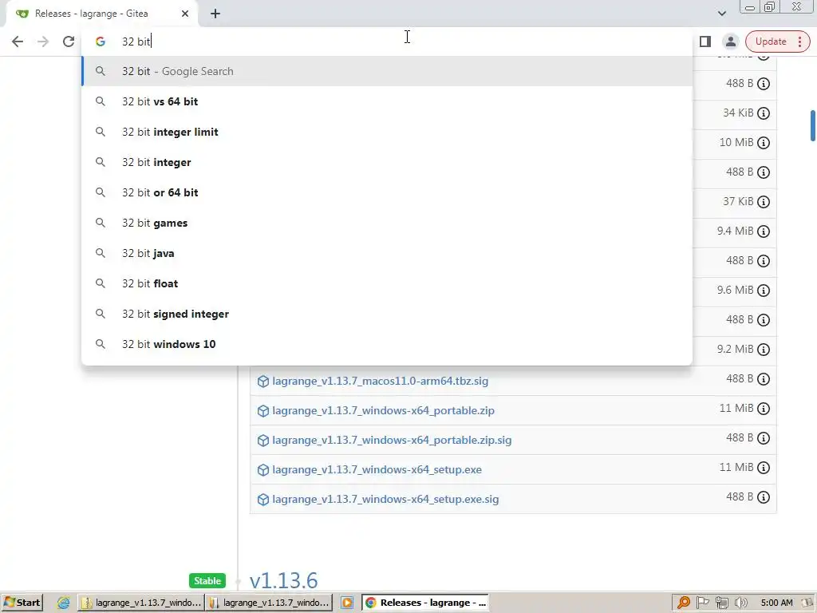Choose '32 bit or 64 bit' suggestion
Image resolution: width=817 pixels, height=613 pixels.
pos(387,192)
